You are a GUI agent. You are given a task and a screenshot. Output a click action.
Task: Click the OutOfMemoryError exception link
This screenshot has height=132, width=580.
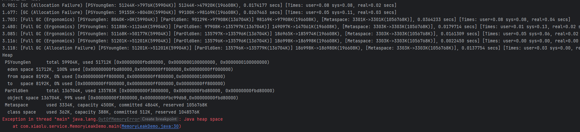pos(119,119)
